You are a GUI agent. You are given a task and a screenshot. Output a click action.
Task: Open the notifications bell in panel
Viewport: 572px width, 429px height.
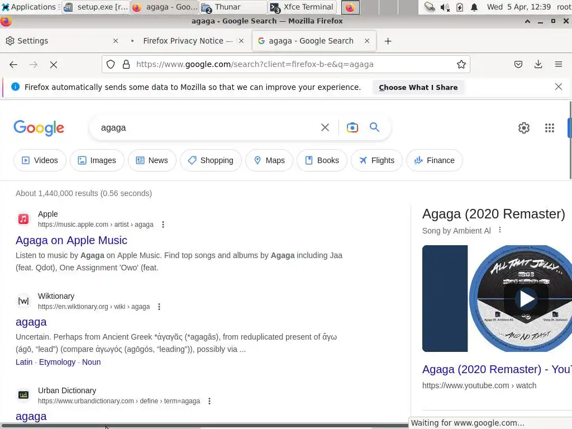(x=474, y=7)
